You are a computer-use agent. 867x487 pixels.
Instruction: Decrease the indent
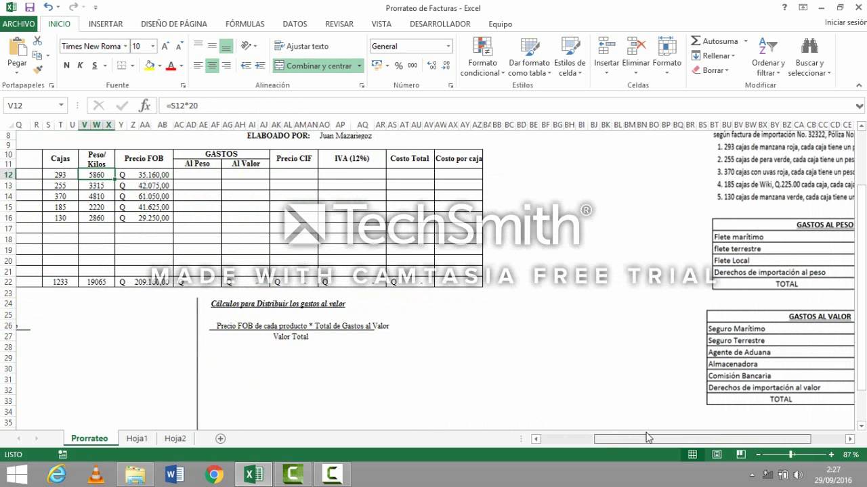(246, 66)
